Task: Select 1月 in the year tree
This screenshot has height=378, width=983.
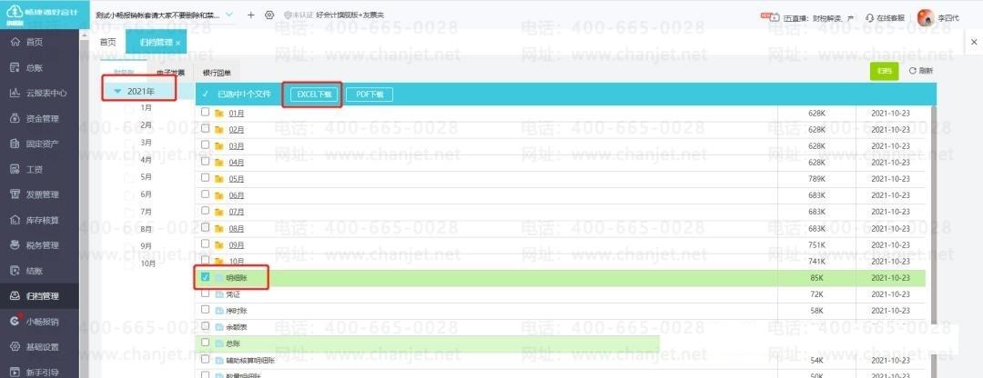Action: click(147, 107)
